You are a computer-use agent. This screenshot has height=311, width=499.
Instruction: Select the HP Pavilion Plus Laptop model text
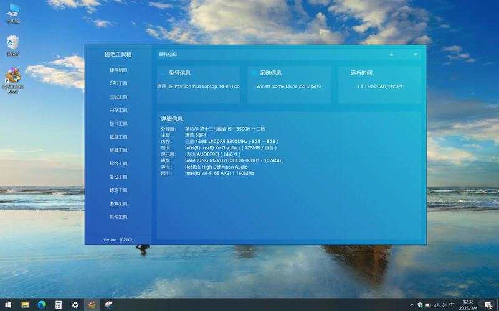coord(198,86)
